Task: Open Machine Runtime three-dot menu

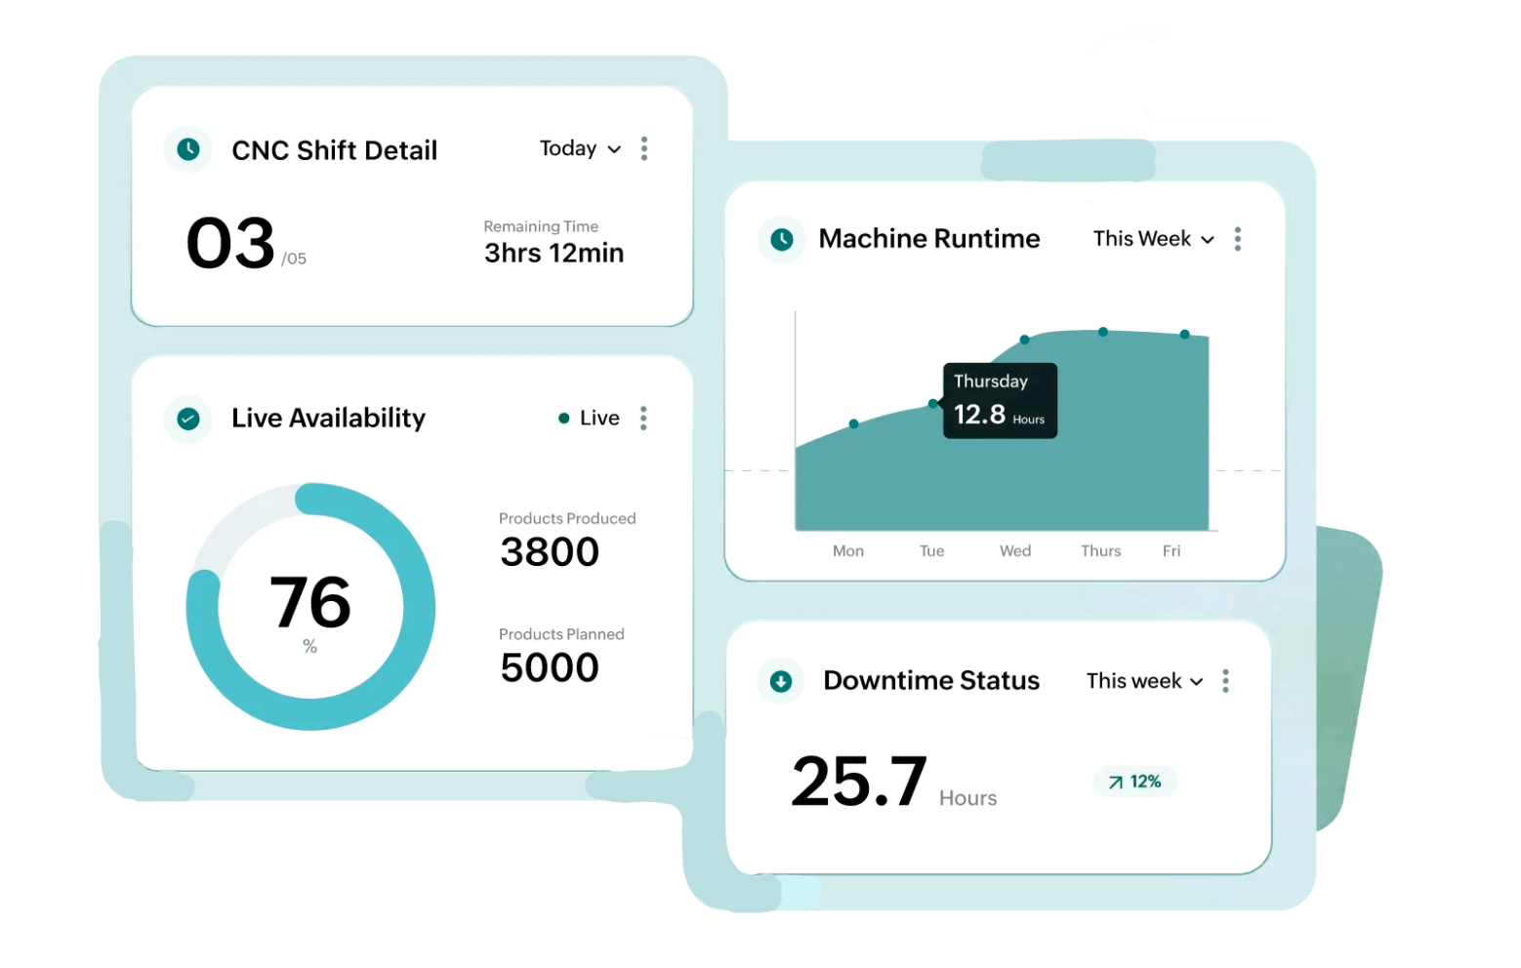Action: 1238,239
